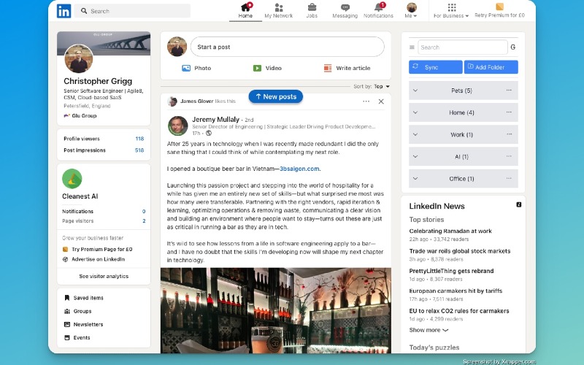Viewport: 584px width, 365px height.
Task: Open EU to relax CO2 rules story
Action: 459,311
